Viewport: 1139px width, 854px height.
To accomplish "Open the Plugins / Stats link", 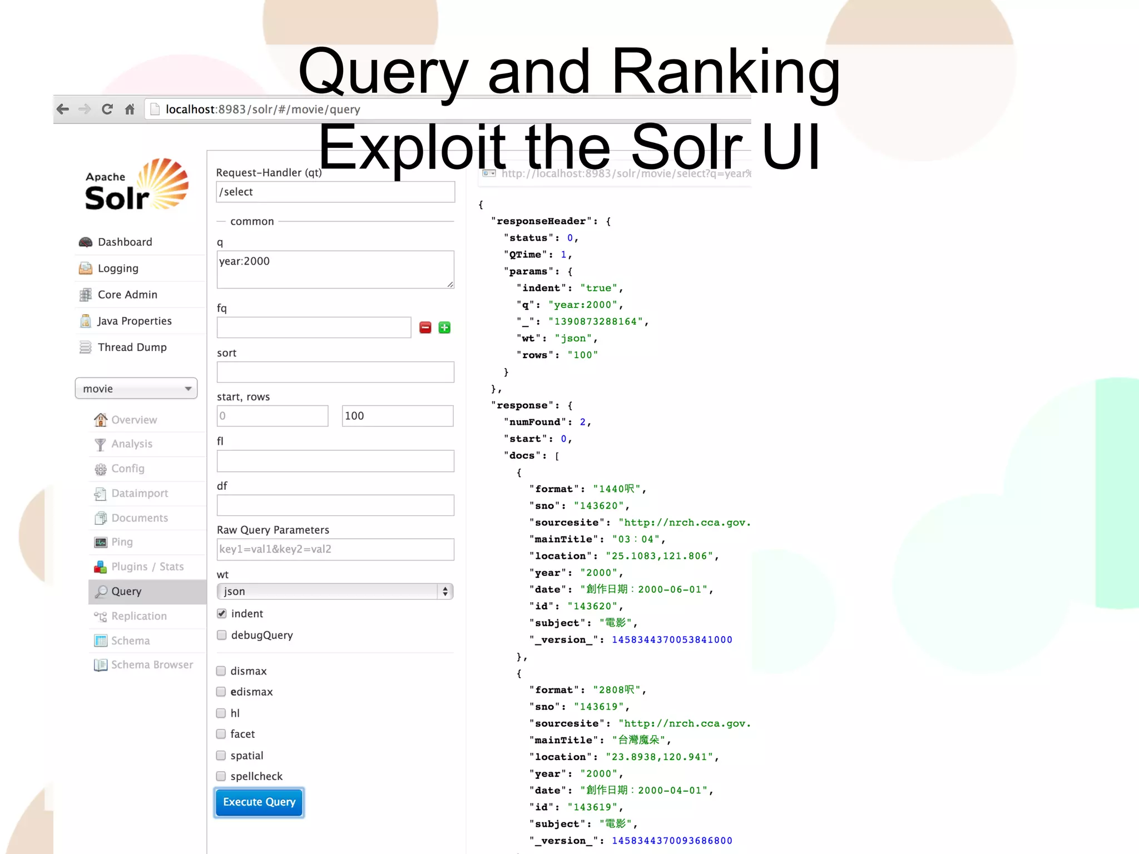I will [147, 567].
